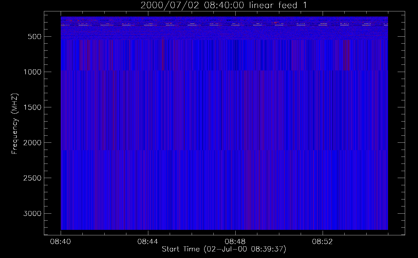Click the 1000 frequency tick label
The width and height of the screenshot is (418, 258).
pyautogui.click(x=32, y=72)
